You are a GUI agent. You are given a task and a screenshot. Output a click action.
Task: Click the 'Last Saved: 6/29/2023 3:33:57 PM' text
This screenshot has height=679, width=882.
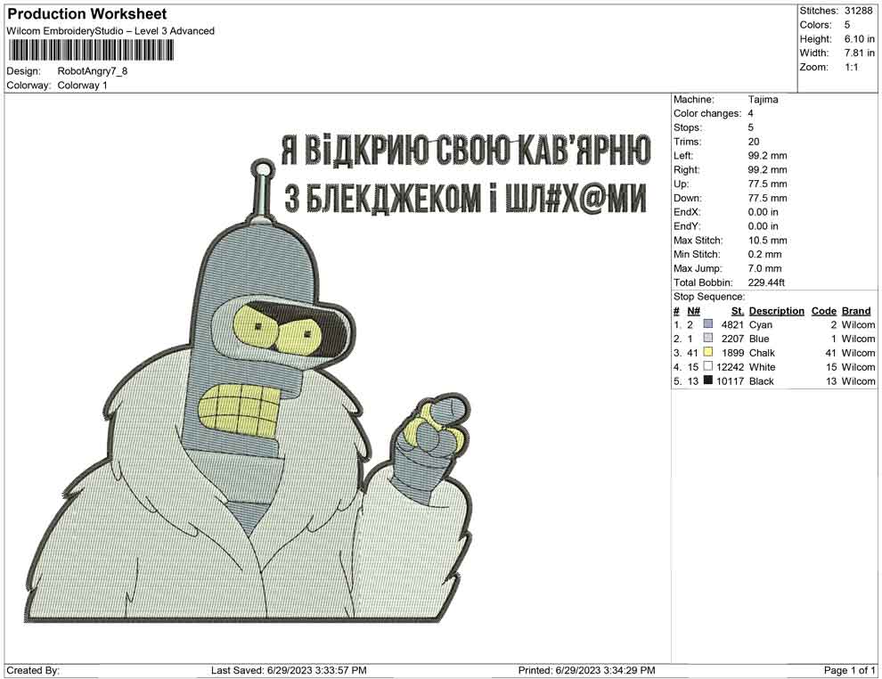(x=289, y=670)
